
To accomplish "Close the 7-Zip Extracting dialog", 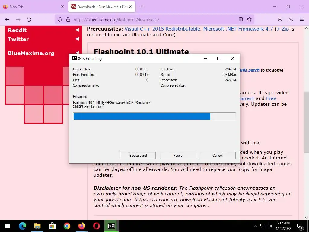I will [x=233, y=58].
